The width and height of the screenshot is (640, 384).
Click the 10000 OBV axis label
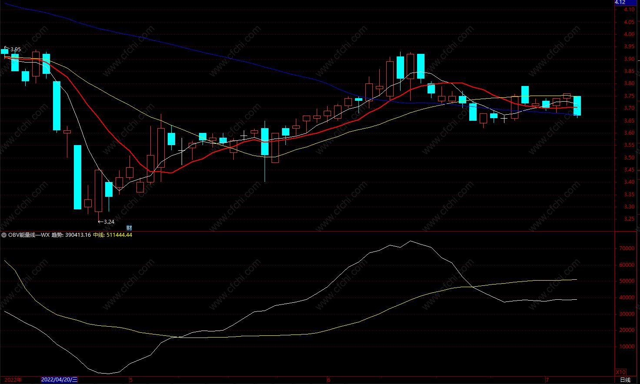click(x=627, y=347)
